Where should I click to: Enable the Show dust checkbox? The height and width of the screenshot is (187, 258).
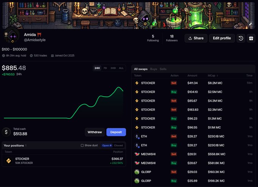(x=82, y=145)
